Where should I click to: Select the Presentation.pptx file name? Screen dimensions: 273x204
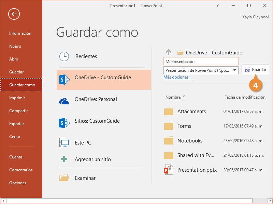pyautogui.click(x=197, y=170)
